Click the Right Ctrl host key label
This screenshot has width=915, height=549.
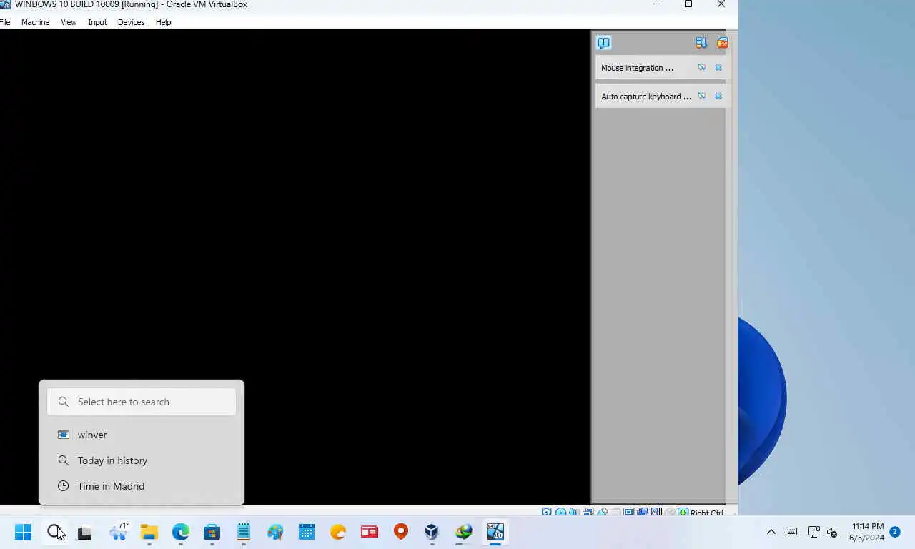[707, 513]
